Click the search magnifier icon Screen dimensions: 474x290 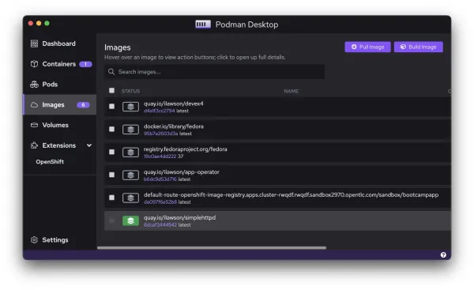pos(111,72)
